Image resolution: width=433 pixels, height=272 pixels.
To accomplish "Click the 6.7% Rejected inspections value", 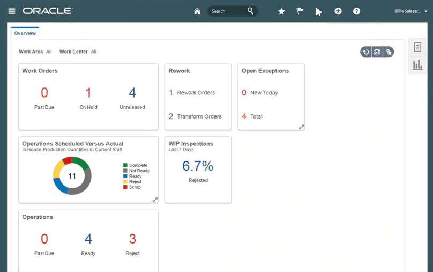I will (x=198, y=166).
